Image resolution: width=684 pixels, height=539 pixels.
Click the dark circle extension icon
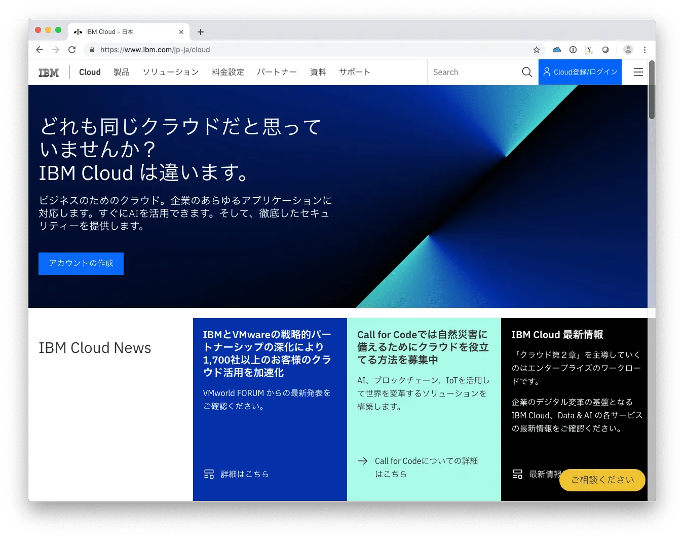click(x=605, y=50)
